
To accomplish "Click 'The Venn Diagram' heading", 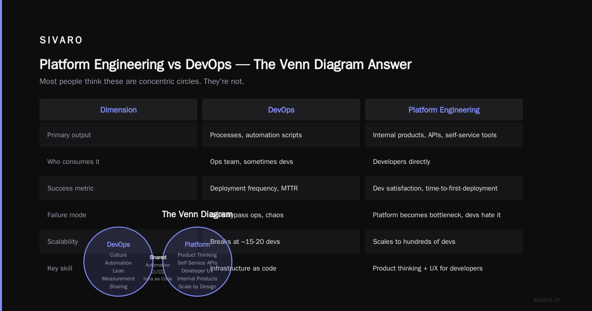I will (197, 214).
